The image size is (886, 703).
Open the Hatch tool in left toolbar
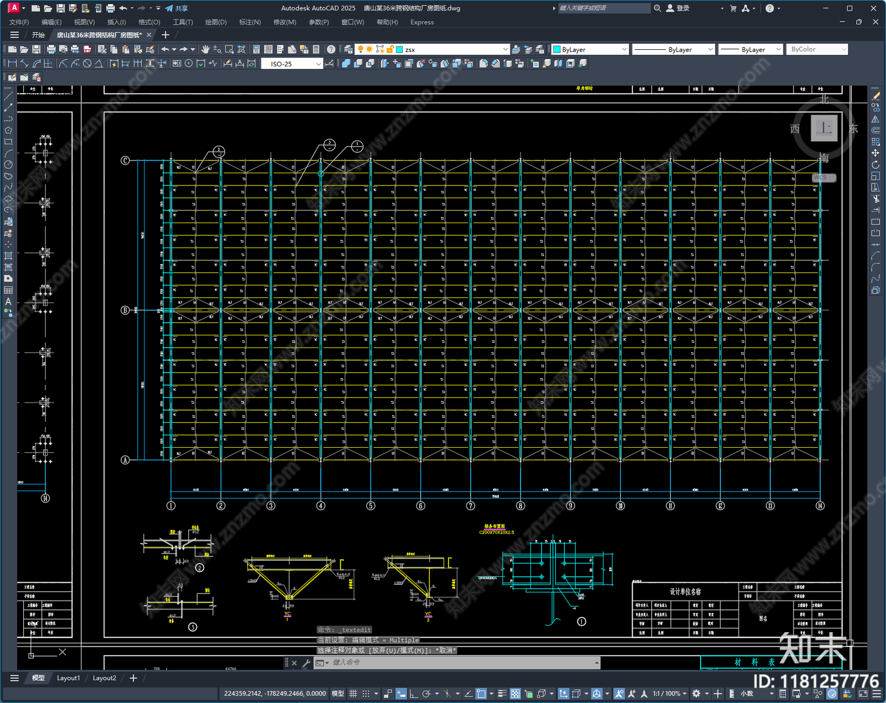coord(8,256)
